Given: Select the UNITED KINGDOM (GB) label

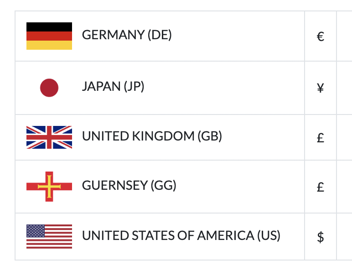Looking at the screenshot, I should [x=152, y=136].
